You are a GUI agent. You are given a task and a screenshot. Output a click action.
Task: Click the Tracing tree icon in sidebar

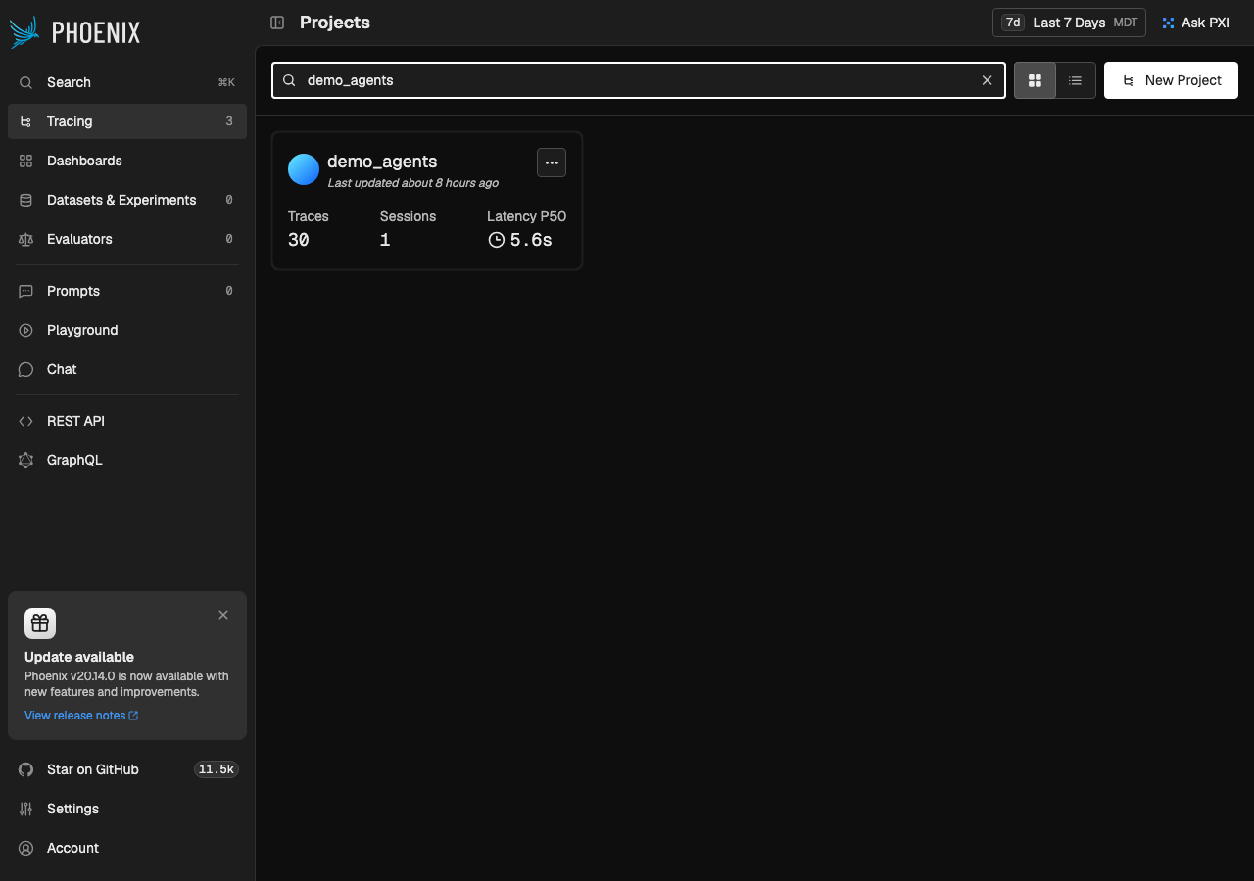click(26, 121)
